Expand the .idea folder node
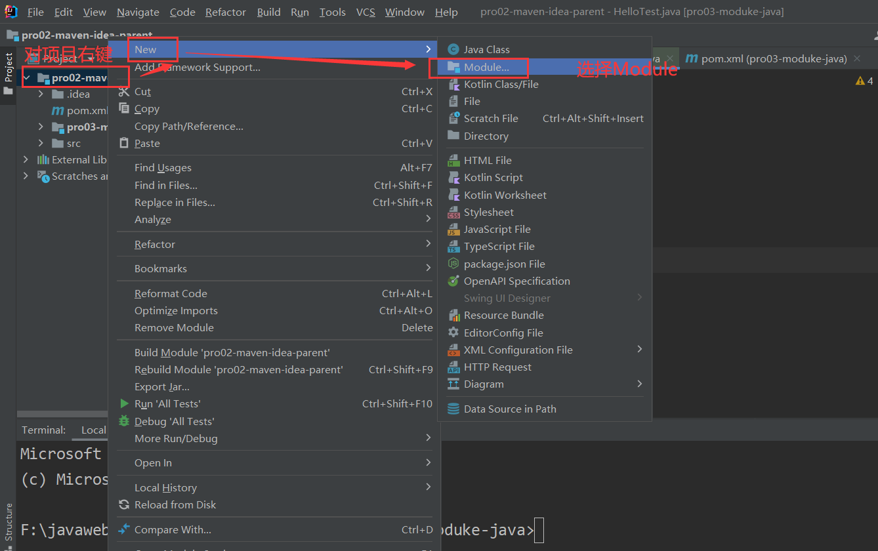Viewport: 878px width, 551px height. tap(41, 94)
